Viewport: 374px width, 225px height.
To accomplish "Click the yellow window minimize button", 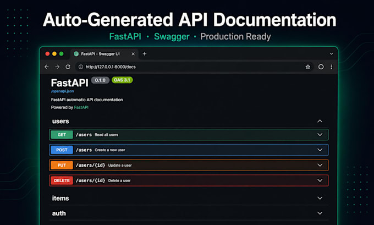I will coord(54,54).
